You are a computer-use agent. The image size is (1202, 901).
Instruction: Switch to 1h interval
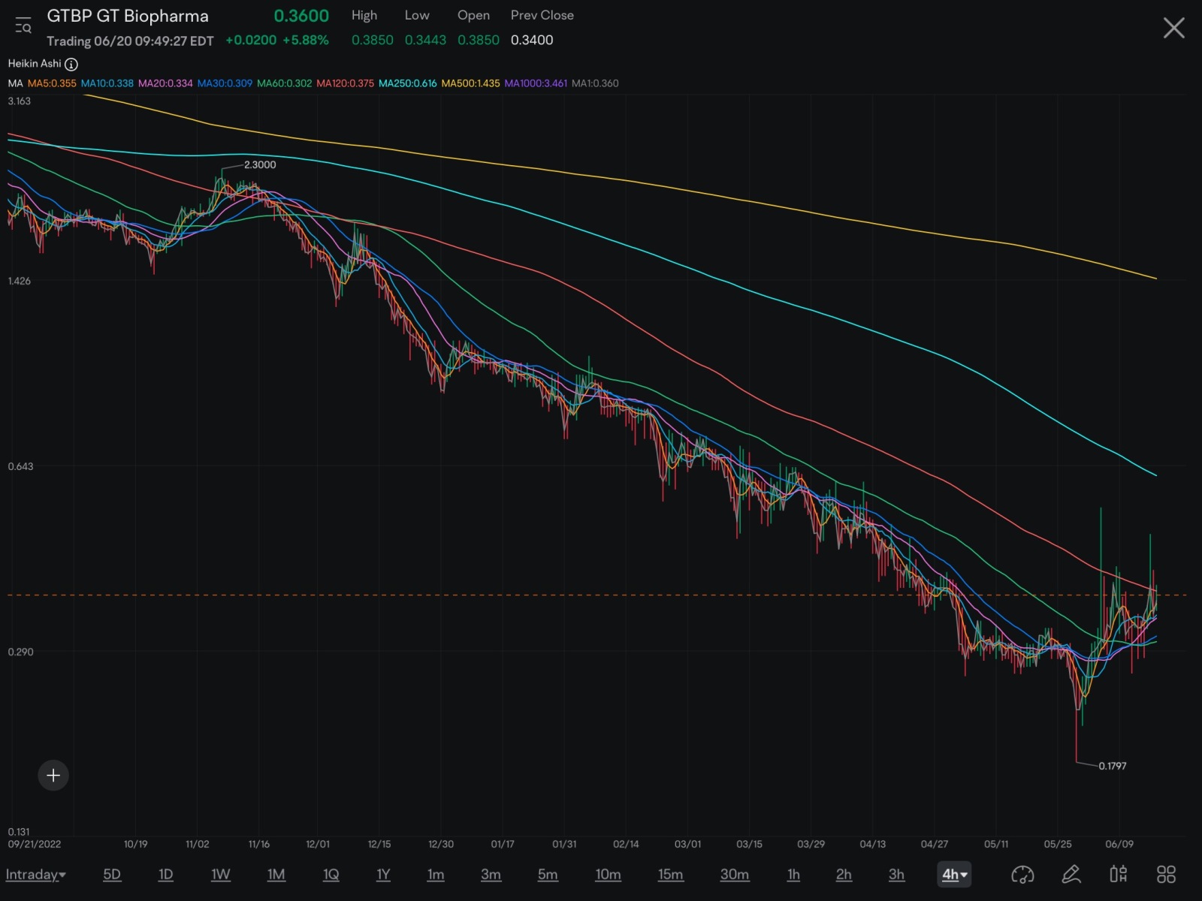pos(793,875)
